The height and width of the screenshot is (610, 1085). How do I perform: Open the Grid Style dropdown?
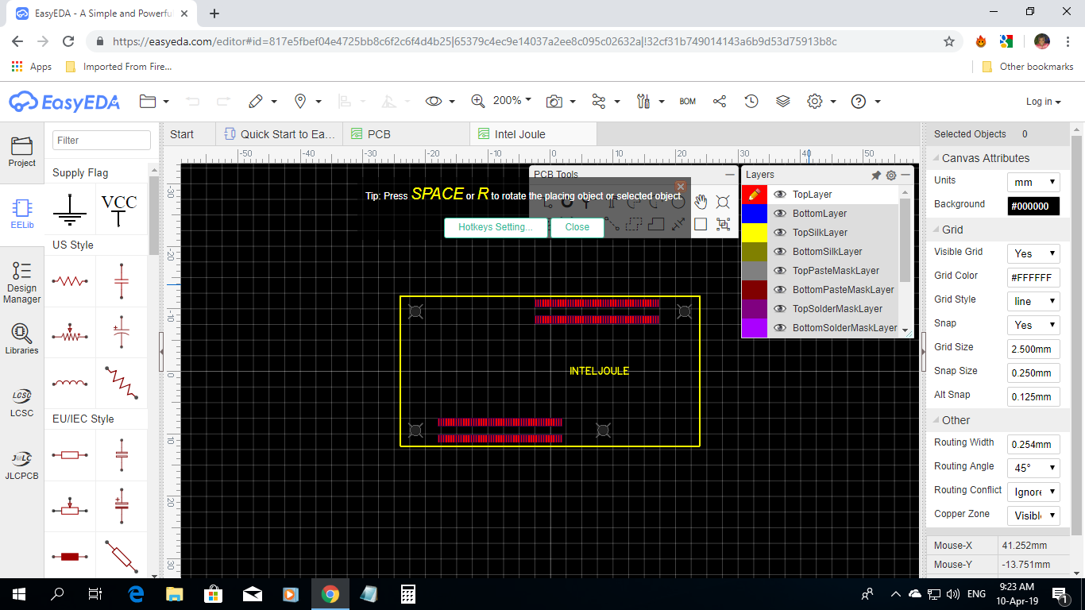(1033, 301)
